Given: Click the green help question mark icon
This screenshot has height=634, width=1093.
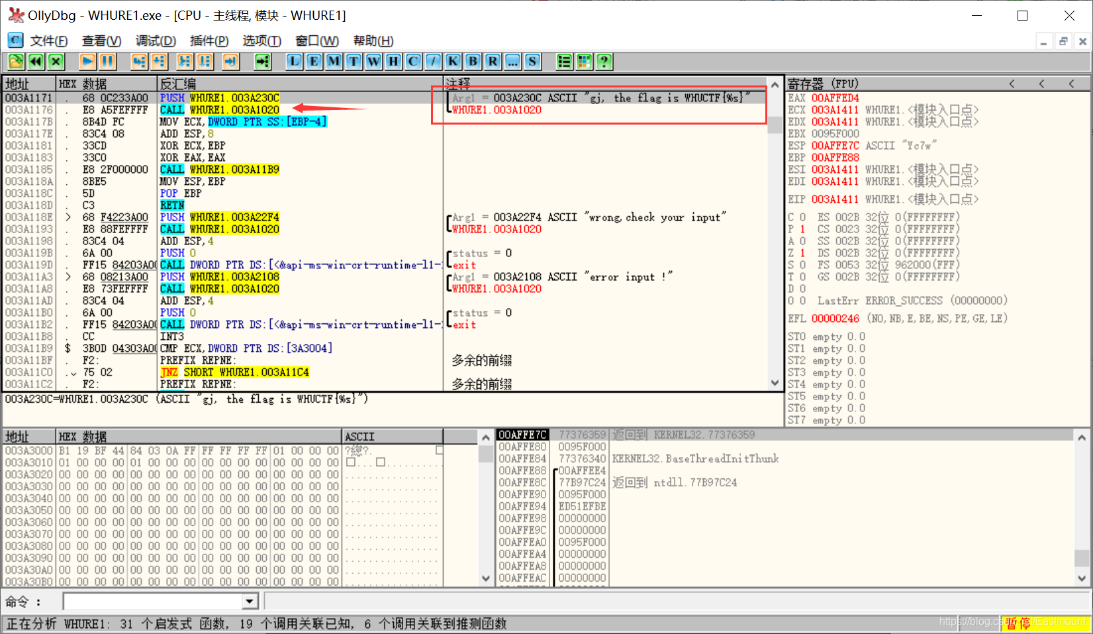Looking at the screenshot, I should click(x=604, y=62).
